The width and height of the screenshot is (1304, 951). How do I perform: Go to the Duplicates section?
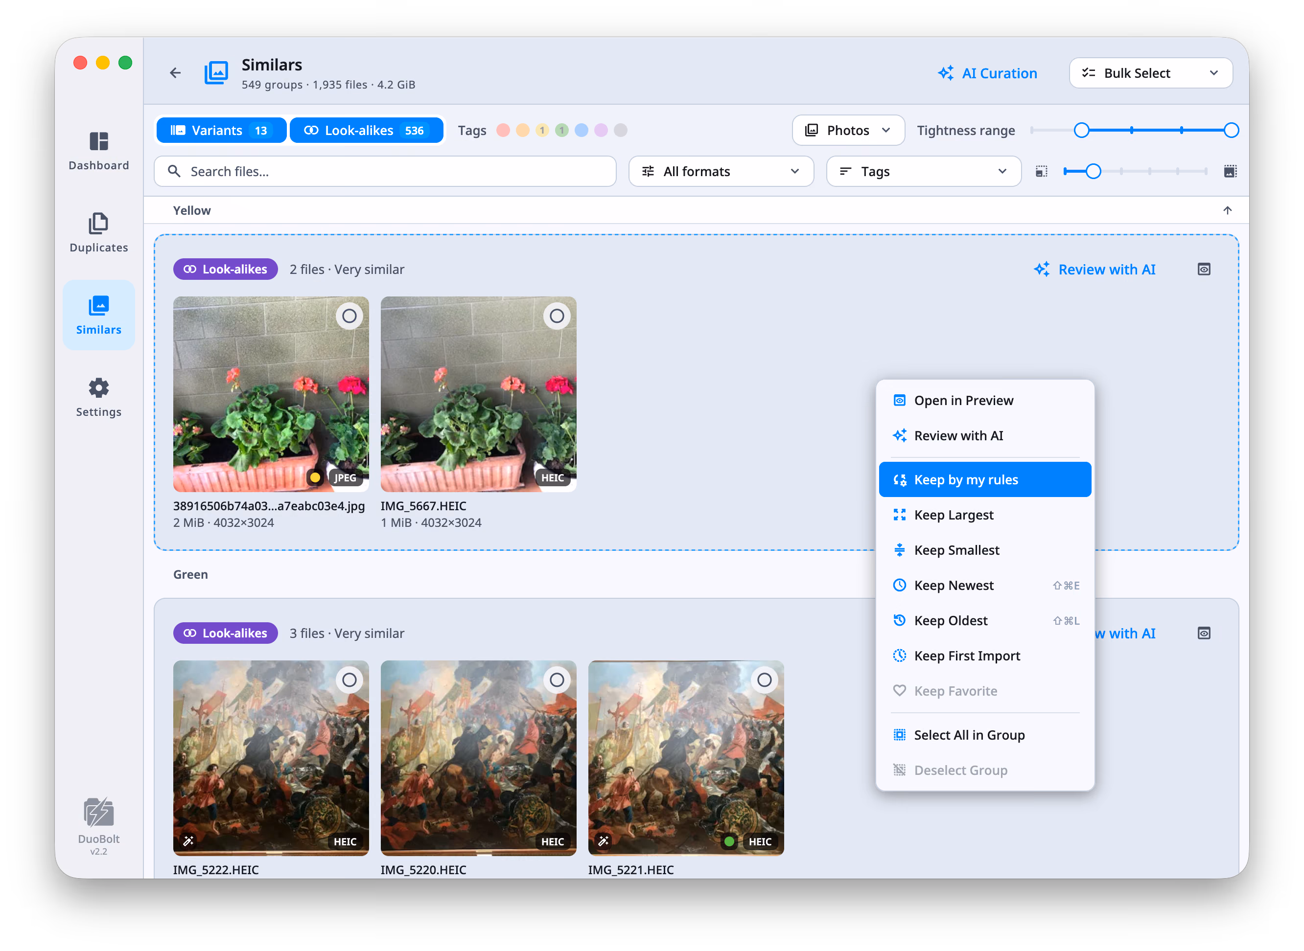pos(98,232)
